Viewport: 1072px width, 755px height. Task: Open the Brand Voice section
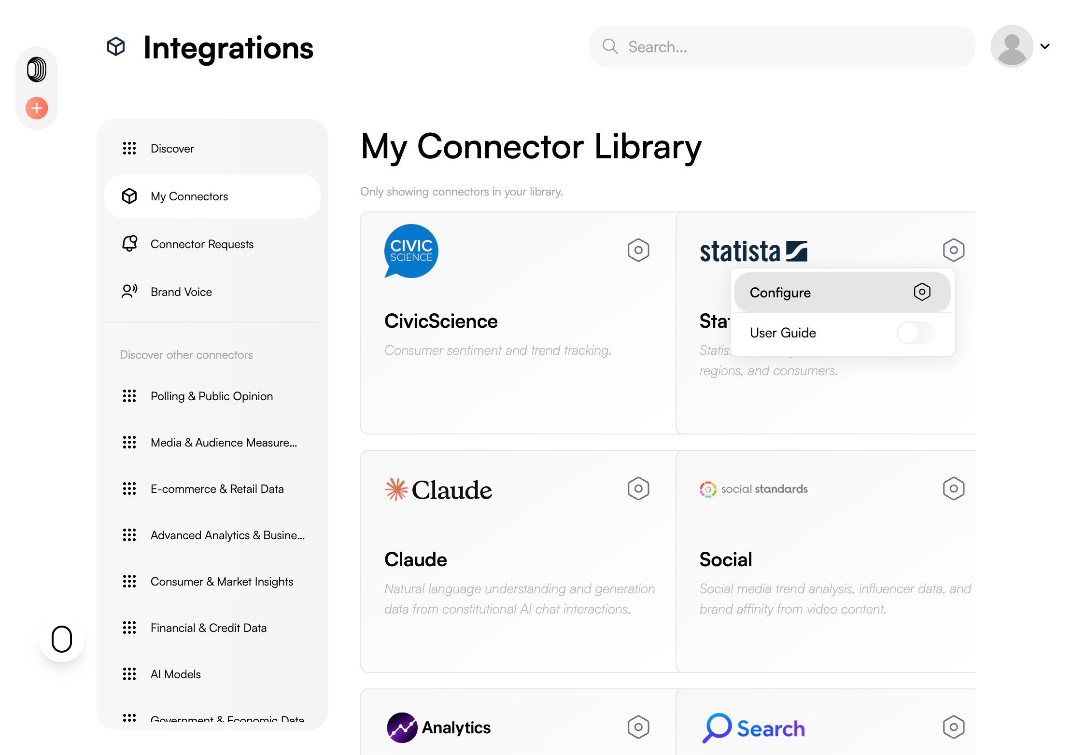[x=181, y=292]
